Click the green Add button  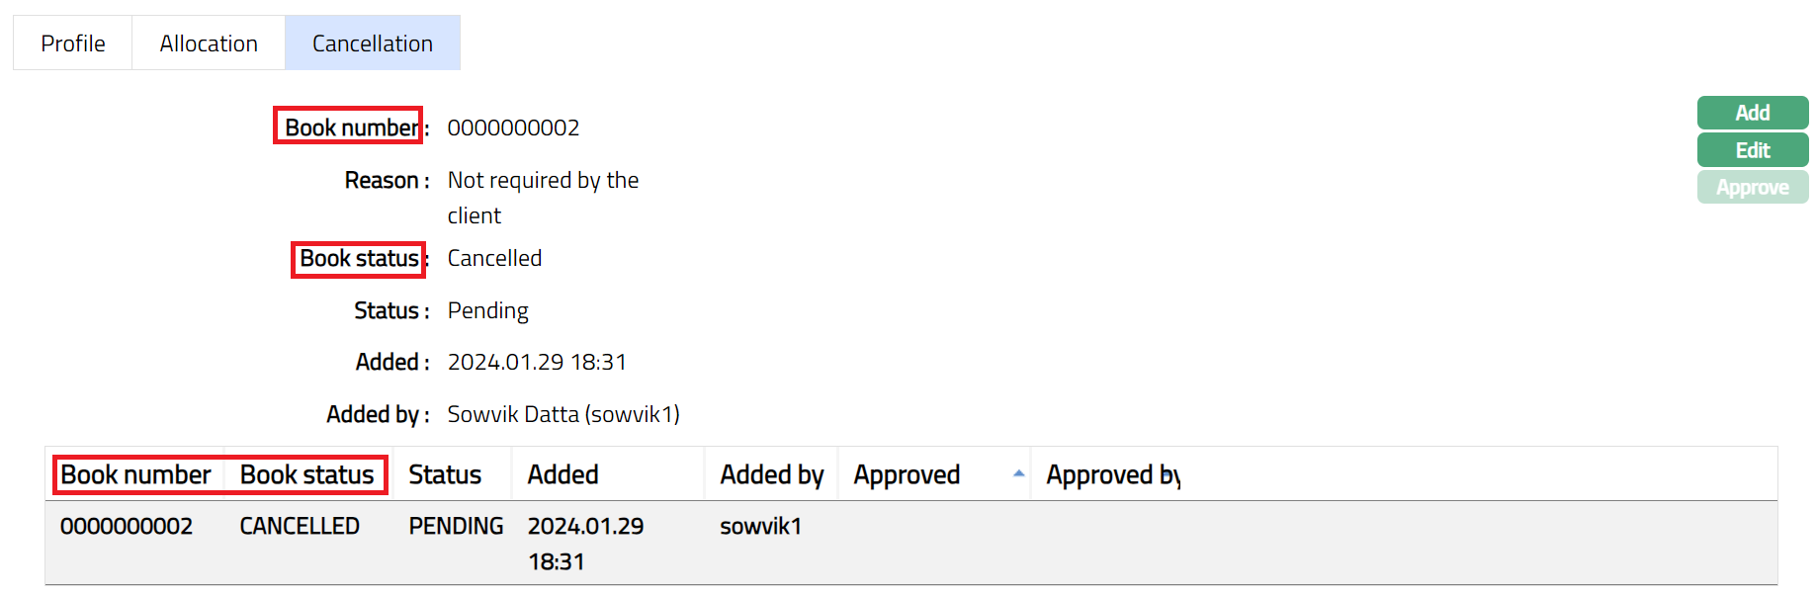1752,113
